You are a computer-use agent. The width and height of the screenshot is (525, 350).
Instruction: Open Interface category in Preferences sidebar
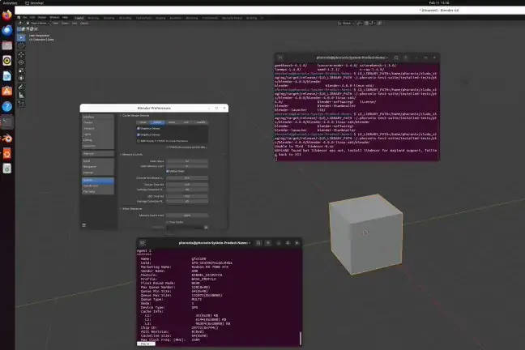pyautogui.click(x=98, y=117)
